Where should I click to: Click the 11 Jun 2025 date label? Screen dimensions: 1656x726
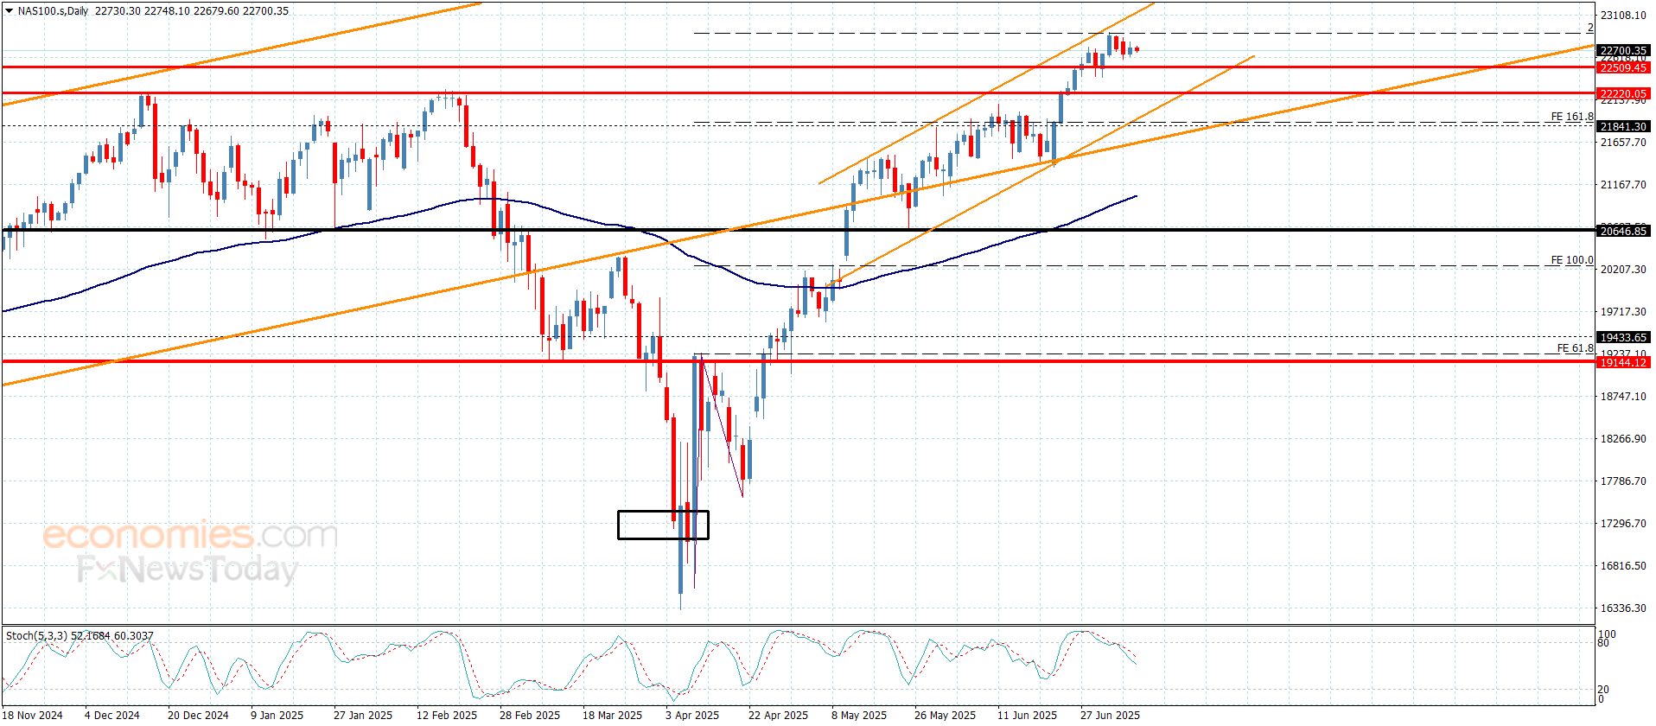1028,715
